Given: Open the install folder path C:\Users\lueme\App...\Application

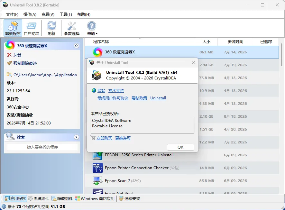Looking at the screenshot, I should click(45, 75).
